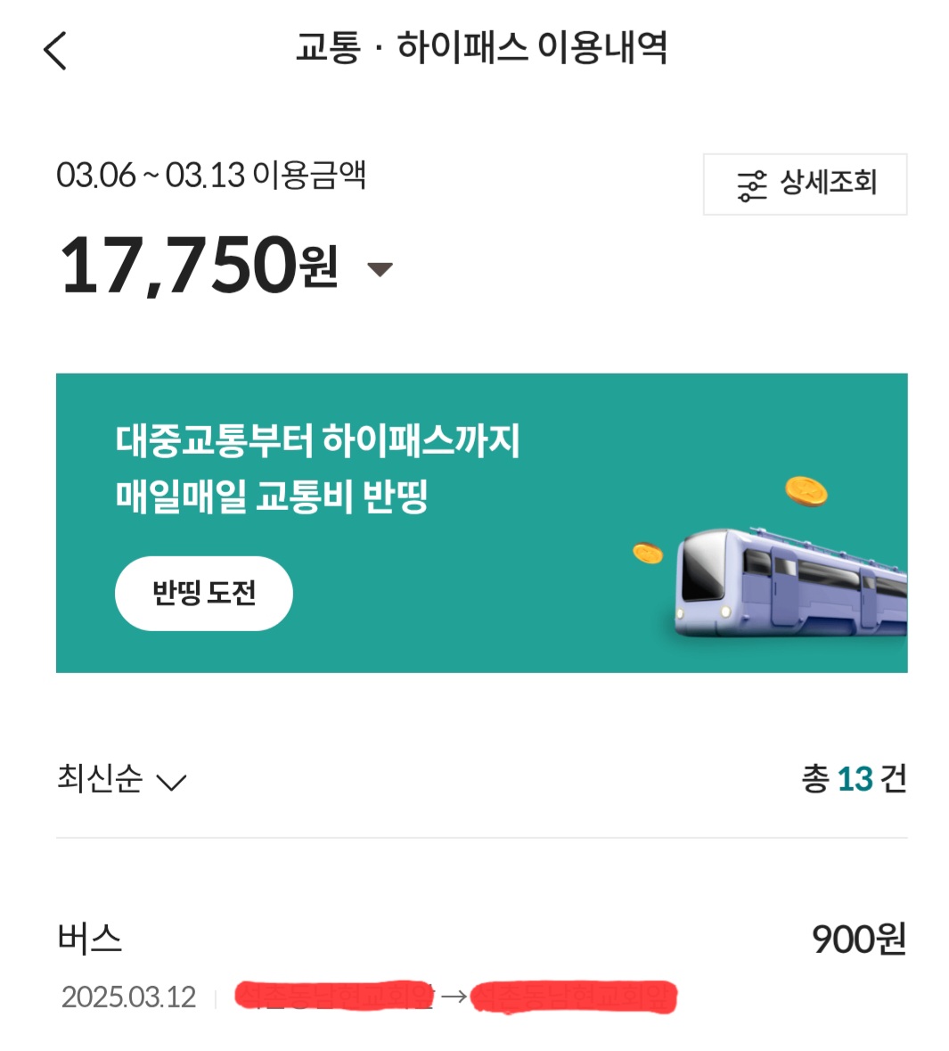Viewport: 949px width, 1051px height.
Task: Tap the upper gold coin above the train
Action: click(806, 490)
